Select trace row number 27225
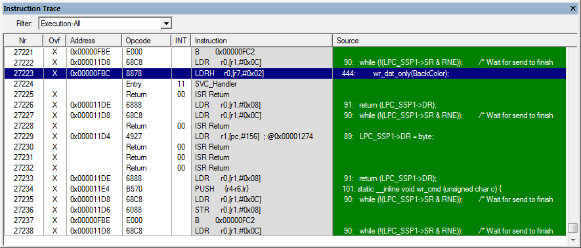This screenshot has width=581, height=248. click(285, 94)
